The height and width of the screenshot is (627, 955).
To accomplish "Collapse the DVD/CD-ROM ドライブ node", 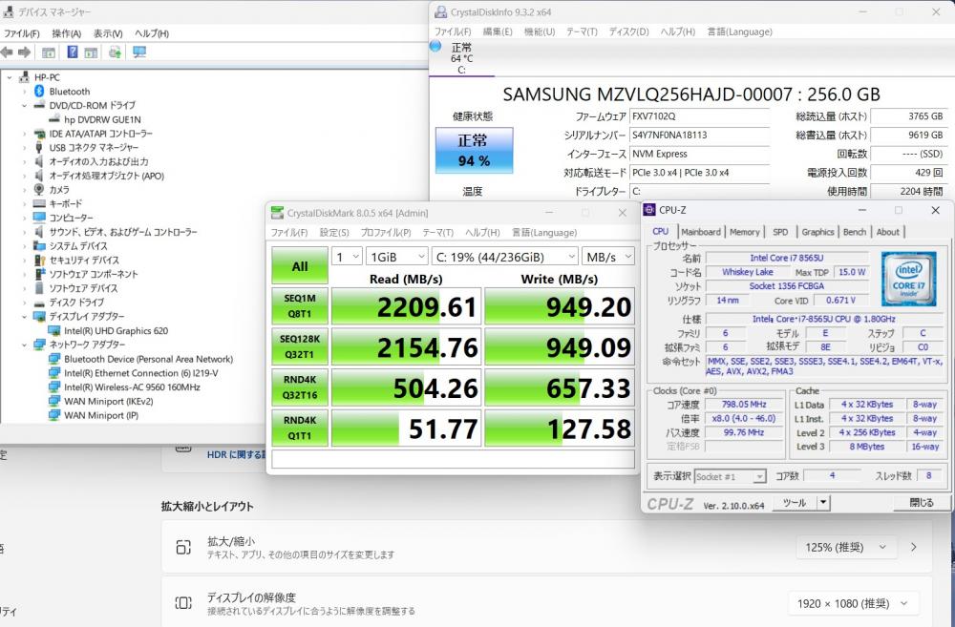I will point(25,105).
